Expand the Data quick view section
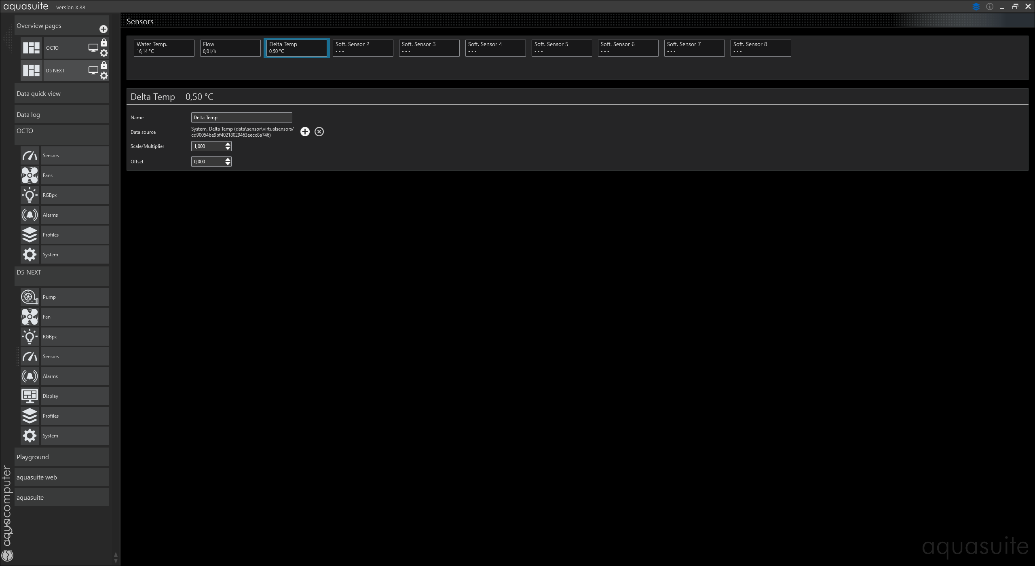Viewport: 1035px width, 566px height. [x=61, y=94]
